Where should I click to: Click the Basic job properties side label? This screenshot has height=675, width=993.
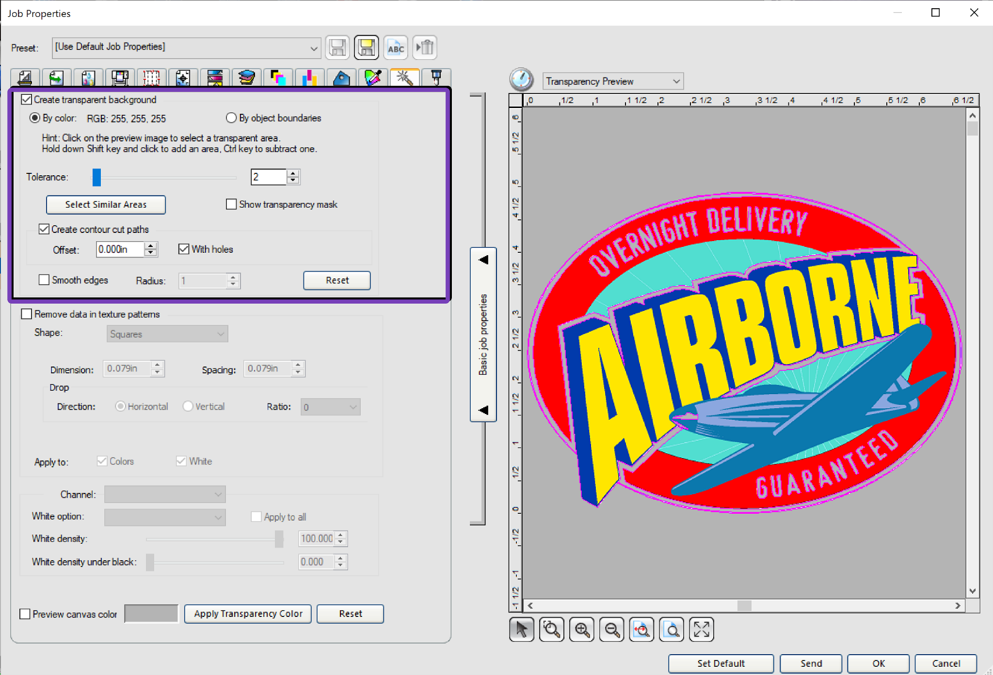pyautogui.click(x=483, y=335)
